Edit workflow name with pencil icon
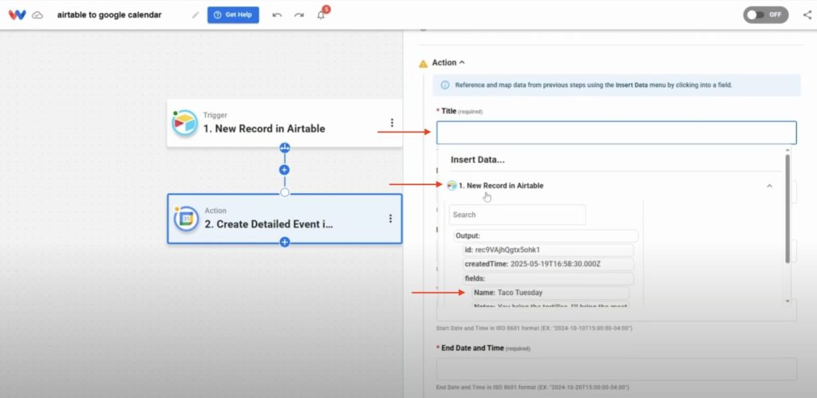Image resolution: width=817 pixels, height=398 pixels. [x=195, y=15]
